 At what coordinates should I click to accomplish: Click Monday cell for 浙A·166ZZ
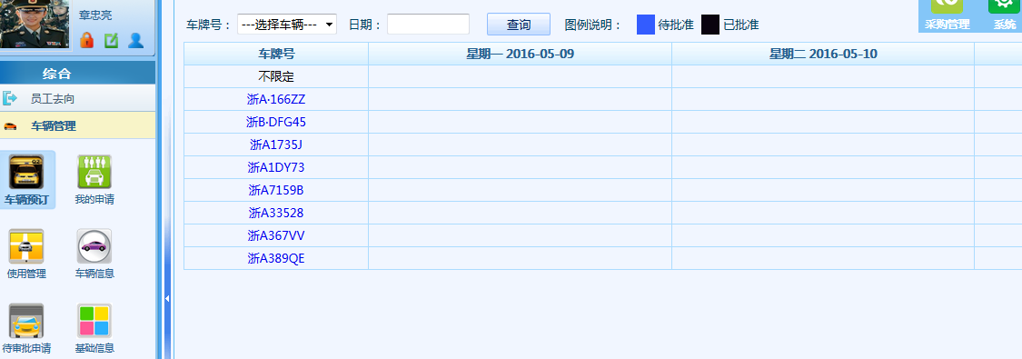click(521, 100)
